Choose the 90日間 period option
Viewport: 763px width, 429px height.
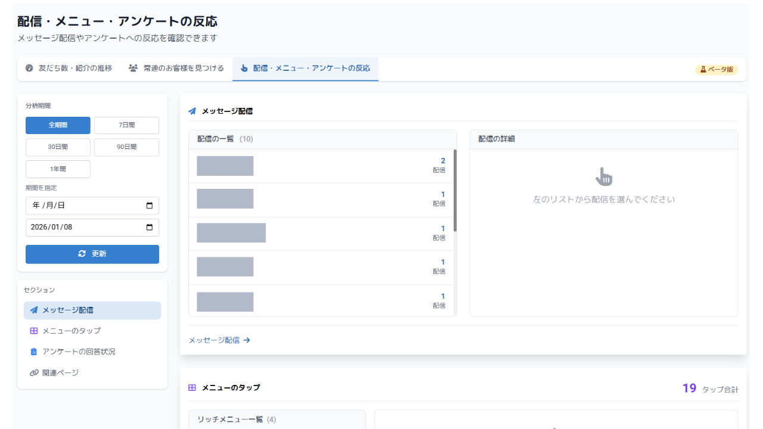[126, 147]
